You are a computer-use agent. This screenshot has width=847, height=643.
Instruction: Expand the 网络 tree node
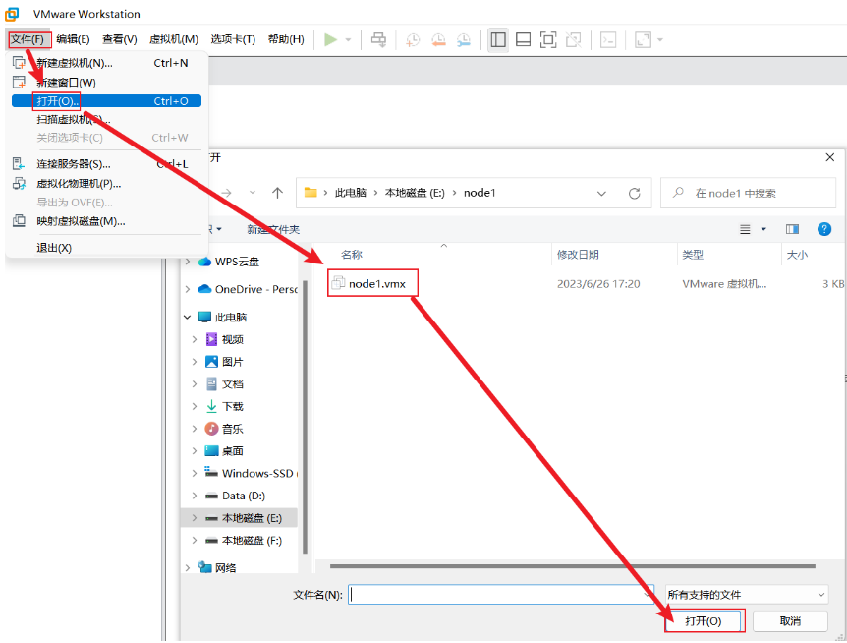point(188,568)
